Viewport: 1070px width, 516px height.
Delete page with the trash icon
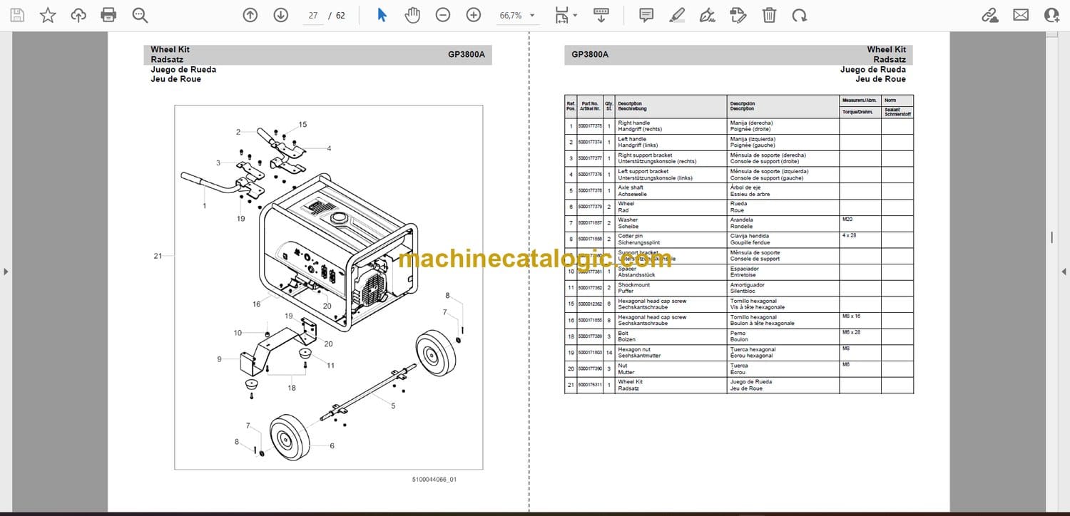[769, 15]
